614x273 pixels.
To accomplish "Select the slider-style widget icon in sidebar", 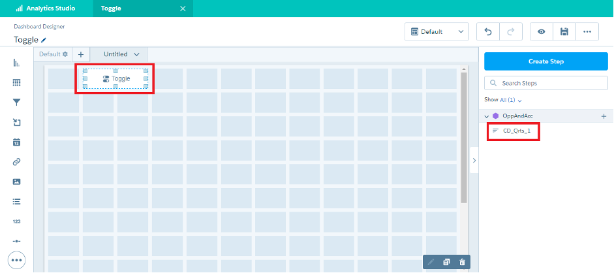I will (x=16, y=241).
